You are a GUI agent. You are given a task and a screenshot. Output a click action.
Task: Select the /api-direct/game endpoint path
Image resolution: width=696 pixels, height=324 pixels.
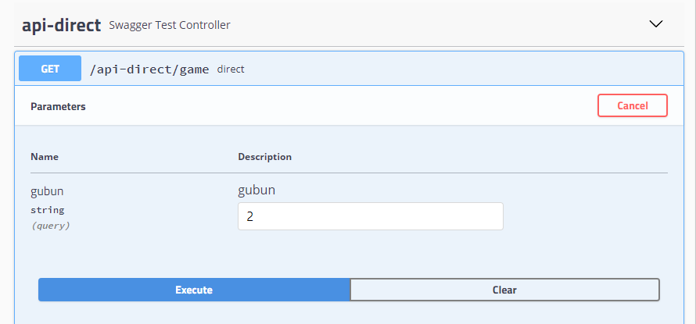(149, 69)
